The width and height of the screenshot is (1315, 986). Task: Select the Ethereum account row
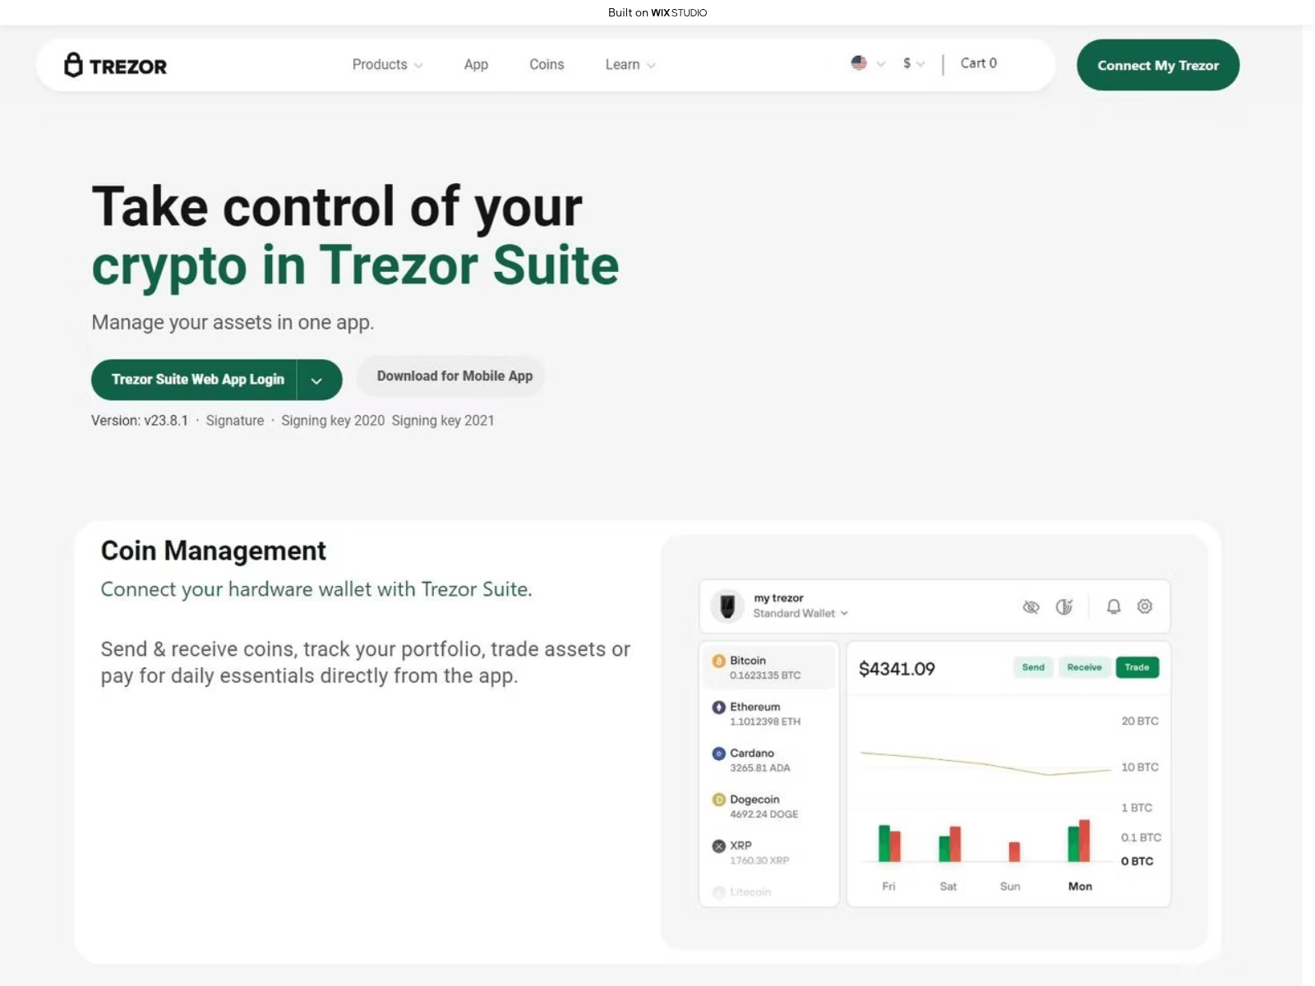(x=769, y=713)
